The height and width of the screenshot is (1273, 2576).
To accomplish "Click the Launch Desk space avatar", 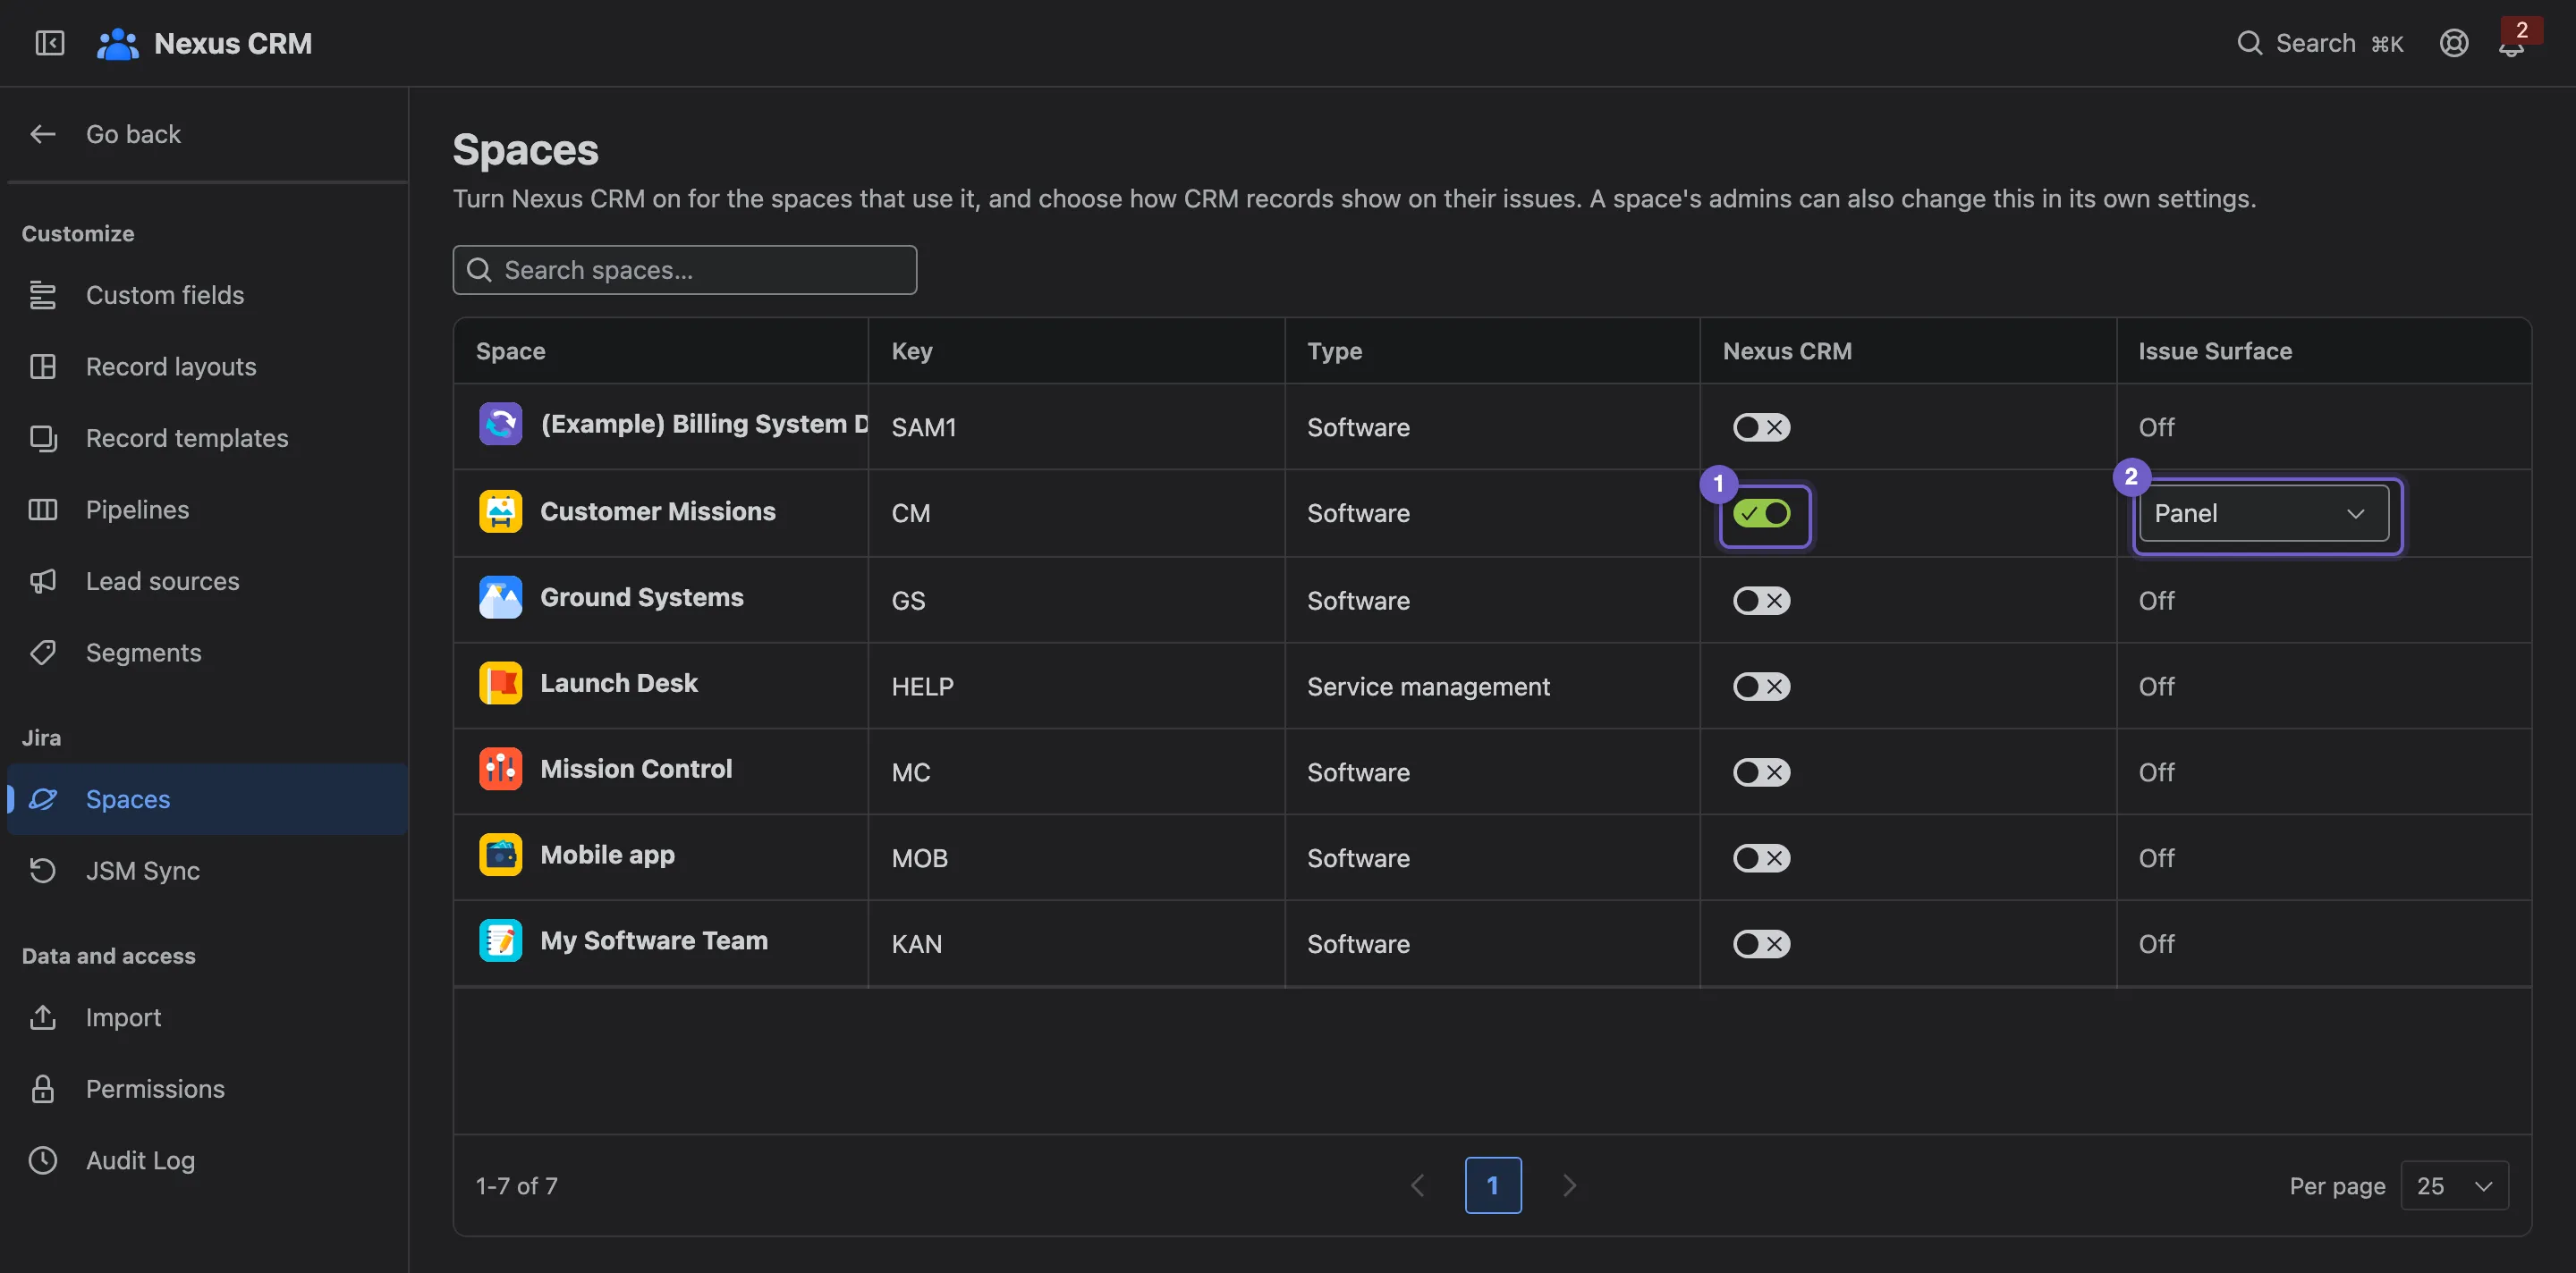I will pyautogui.click(x=500, y=684).
